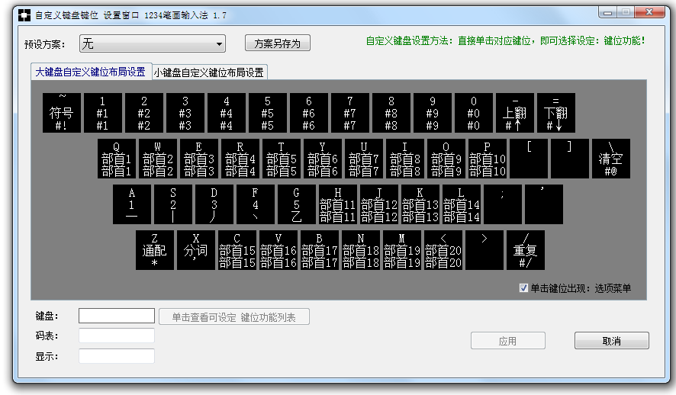Click the 重复 slash key tile
Image resolution: width=676 pixels, height=395 pixels.
pyautogui.click(x=526, y=250)
